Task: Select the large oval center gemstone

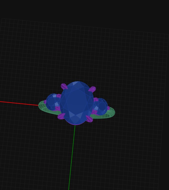Action: [x=77, y=103]
